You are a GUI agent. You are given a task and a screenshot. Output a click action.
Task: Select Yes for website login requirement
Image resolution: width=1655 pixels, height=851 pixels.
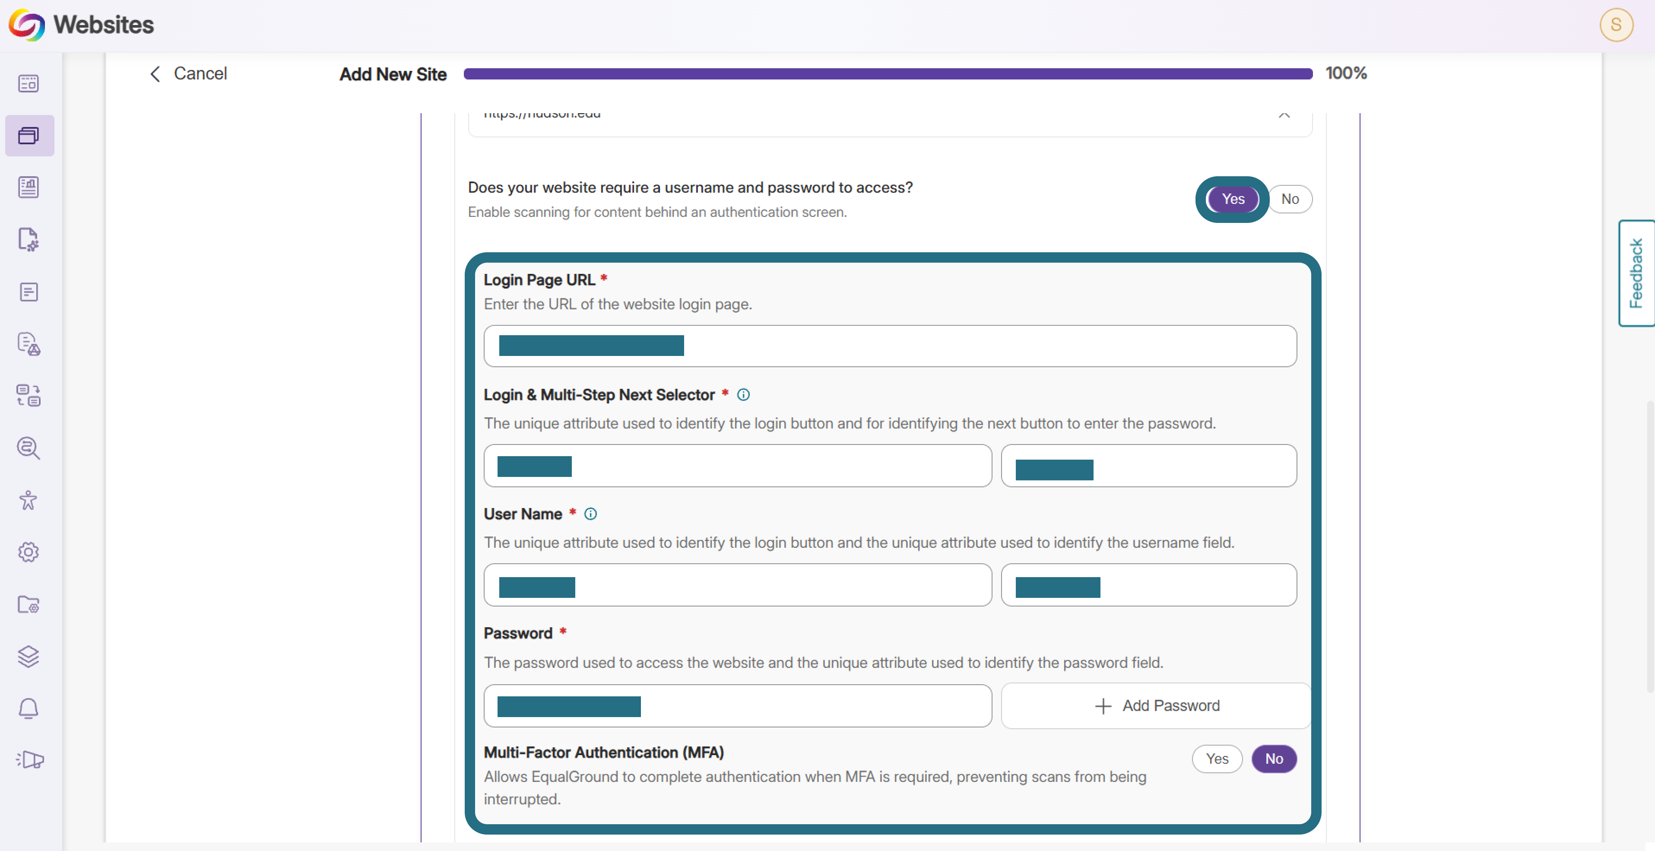(1232, 199)
